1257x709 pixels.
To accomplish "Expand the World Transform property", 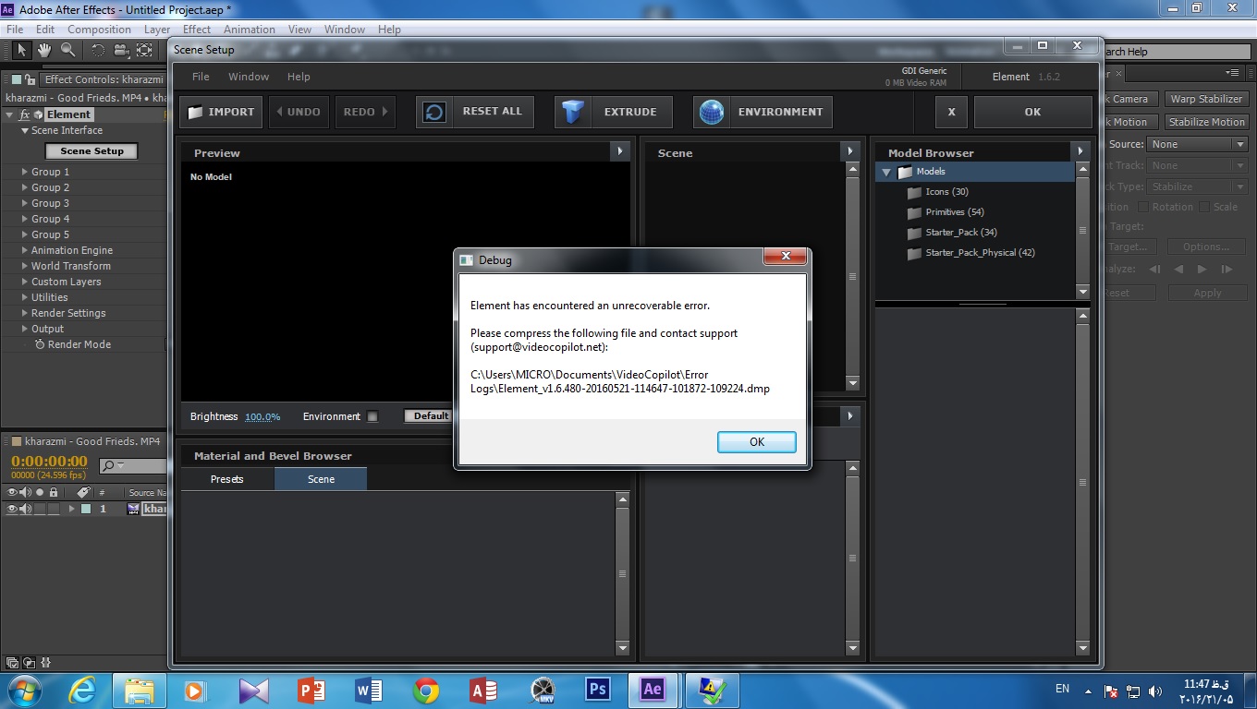I will pyautogui.click(x=25, y=266).
